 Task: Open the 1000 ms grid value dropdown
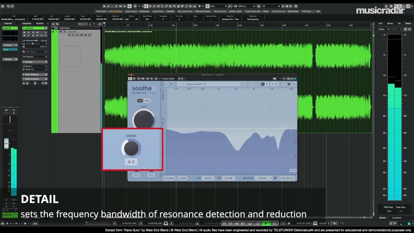tap(244, 6)
